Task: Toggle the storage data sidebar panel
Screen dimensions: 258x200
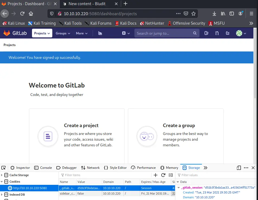Action: click(171, 175)
